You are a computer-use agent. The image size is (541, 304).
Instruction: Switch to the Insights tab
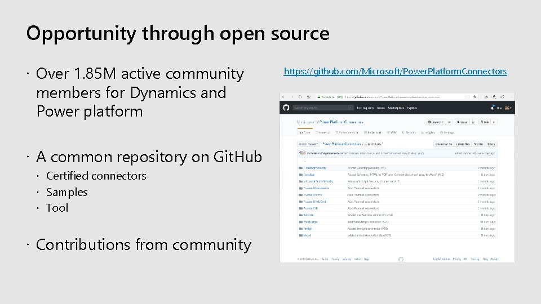click(428, 132)
